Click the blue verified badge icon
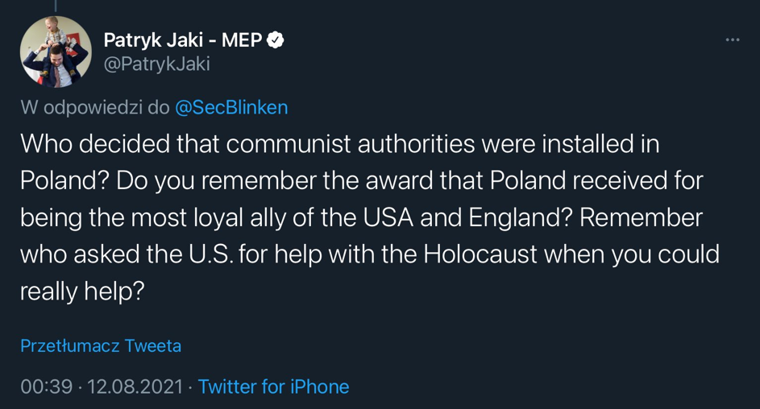760x409 pixels. [276, 39]
